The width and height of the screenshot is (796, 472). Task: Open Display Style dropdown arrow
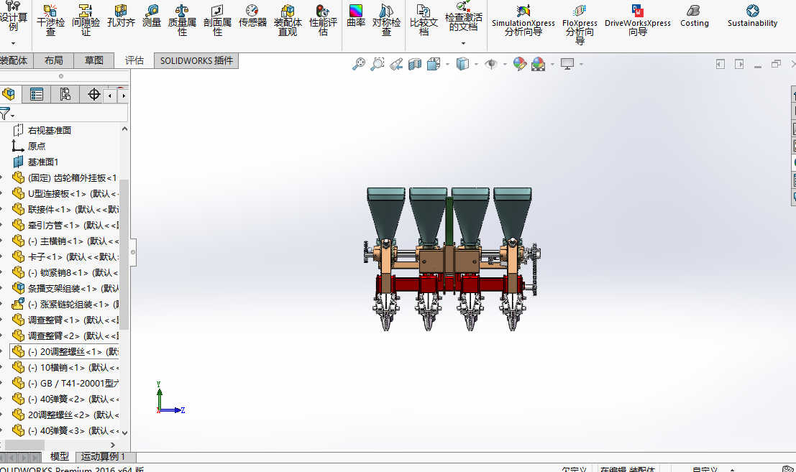476,64
